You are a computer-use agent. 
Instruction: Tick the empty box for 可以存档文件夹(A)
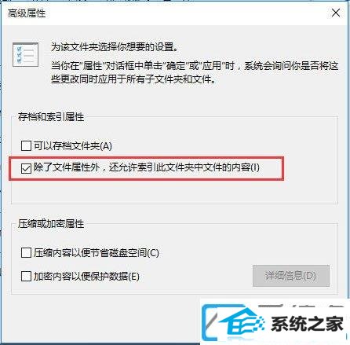[26, 145]
